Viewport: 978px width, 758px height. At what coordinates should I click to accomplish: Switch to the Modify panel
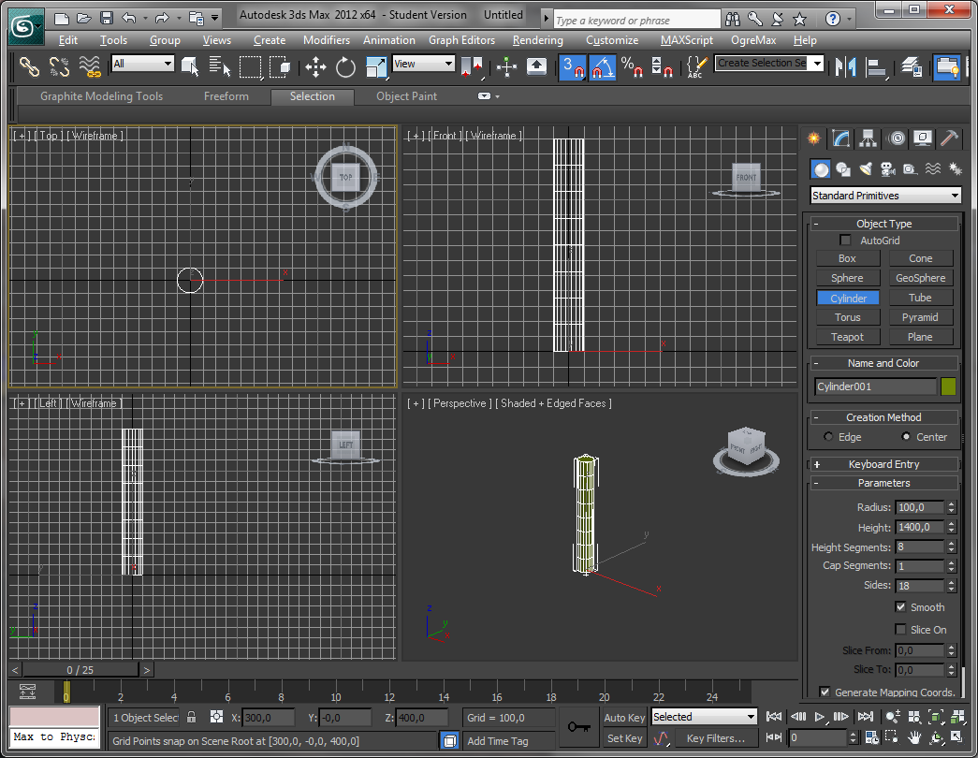tap(840, 138)
